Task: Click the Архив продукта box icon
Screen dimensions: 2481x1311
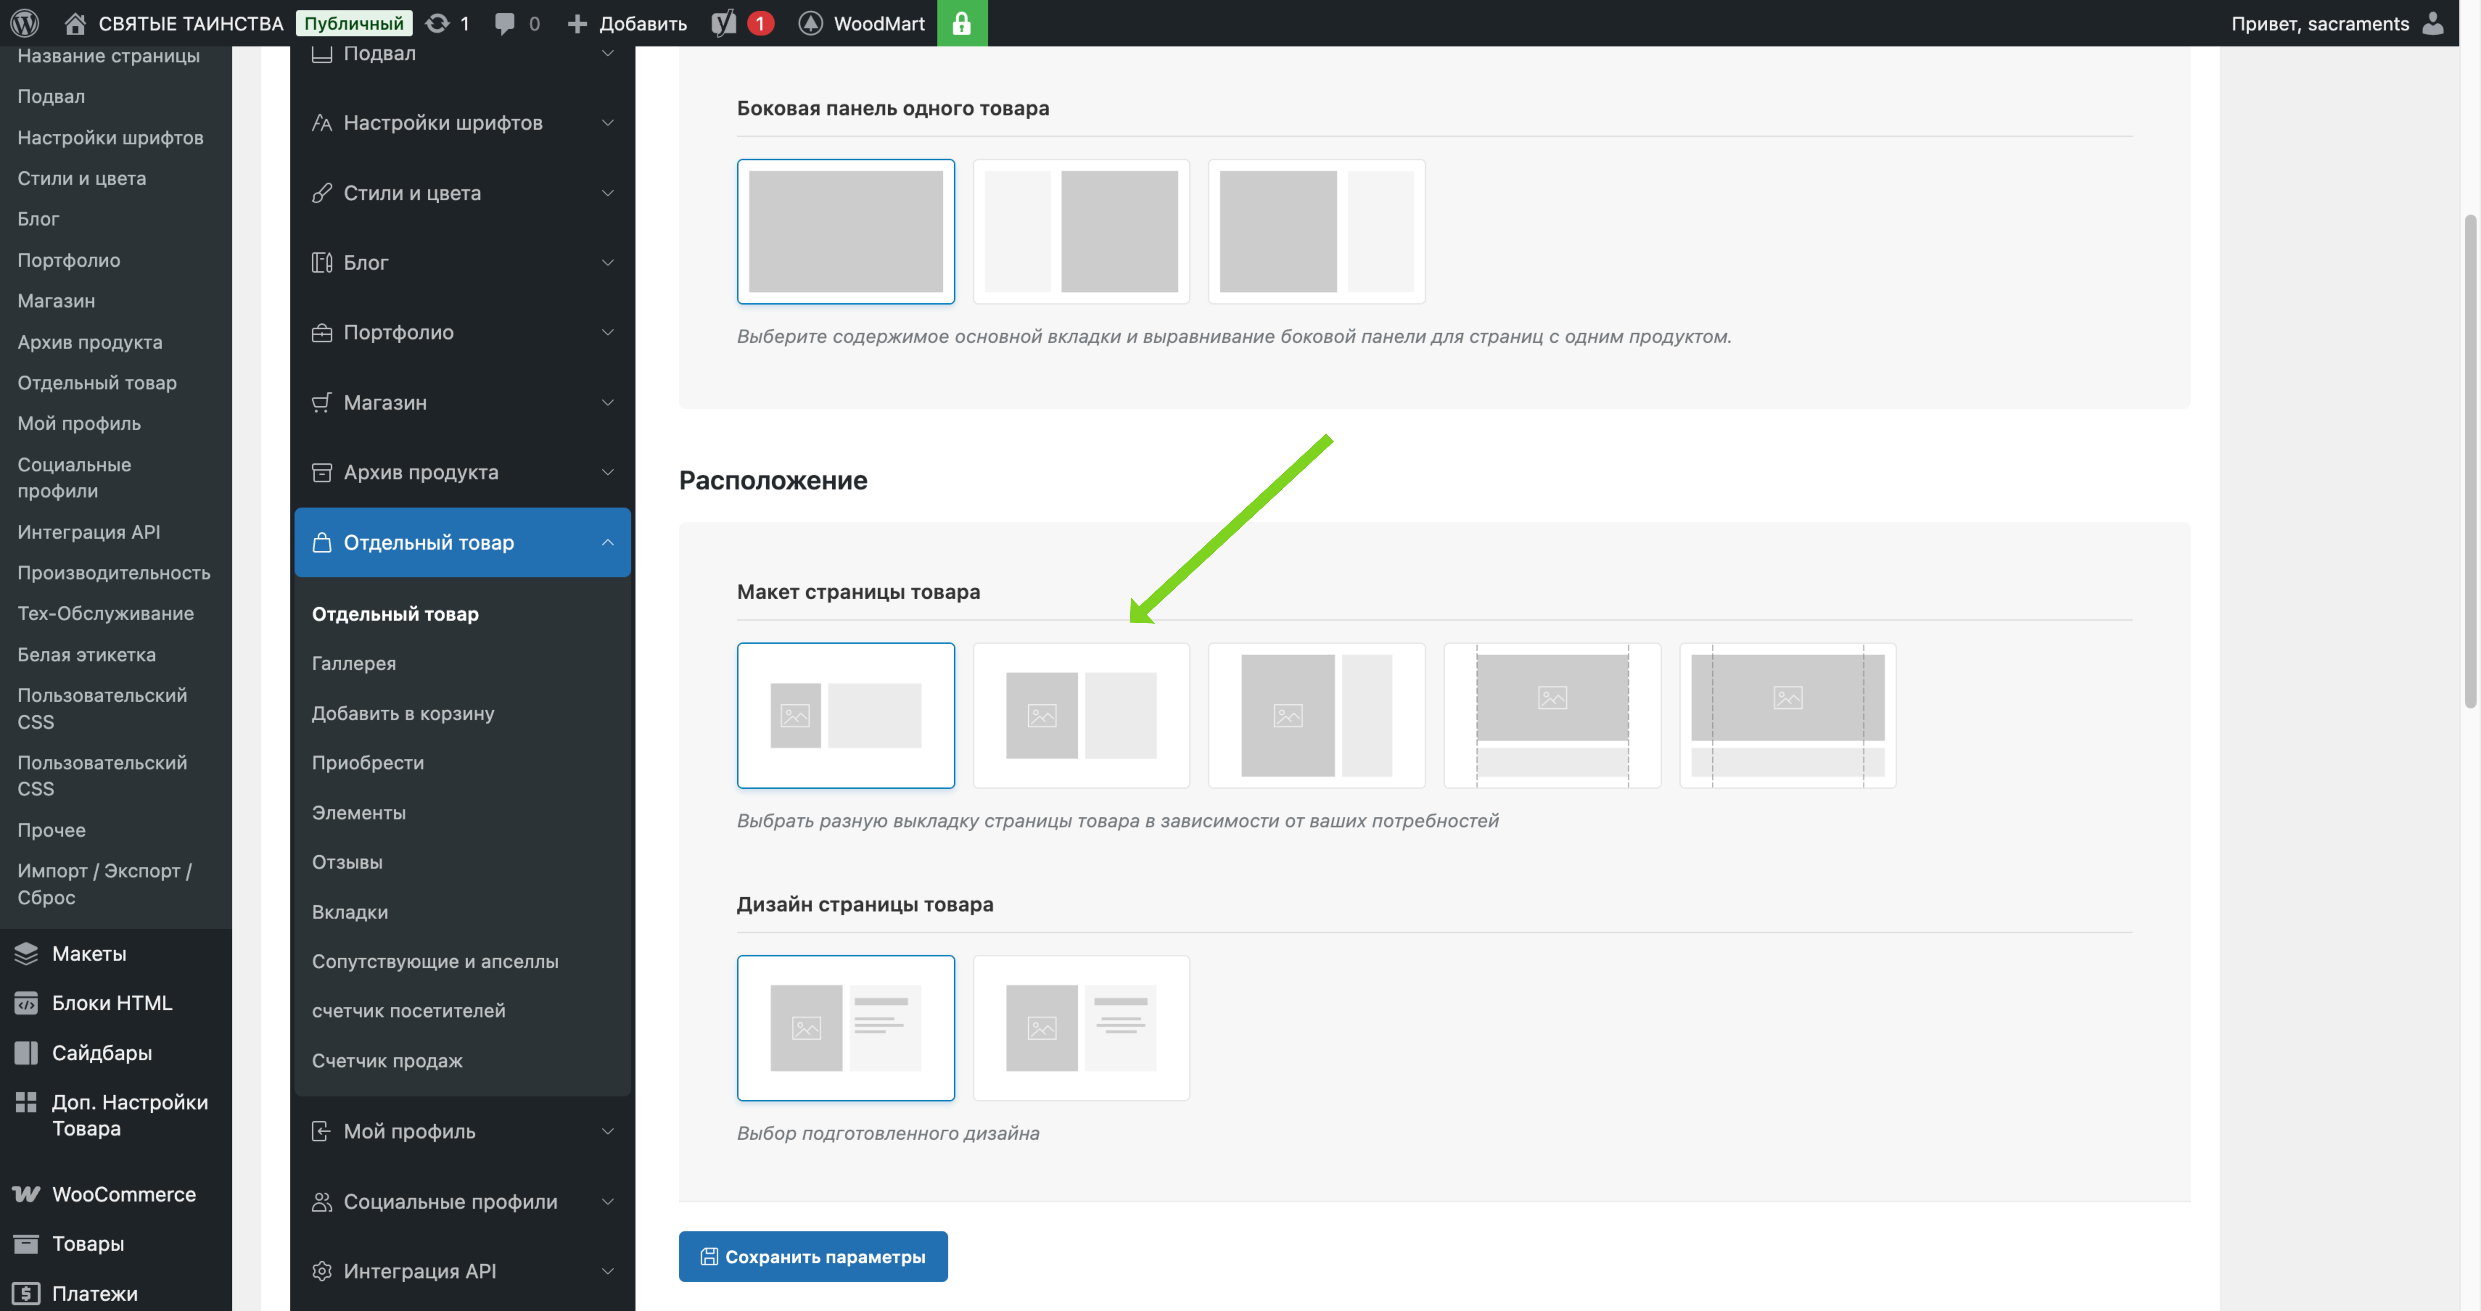Action: click(x=322, y=473)
